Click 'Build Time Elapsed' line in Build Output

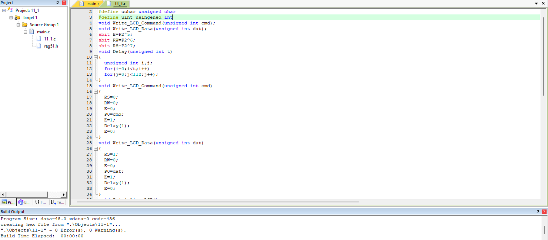42,236
